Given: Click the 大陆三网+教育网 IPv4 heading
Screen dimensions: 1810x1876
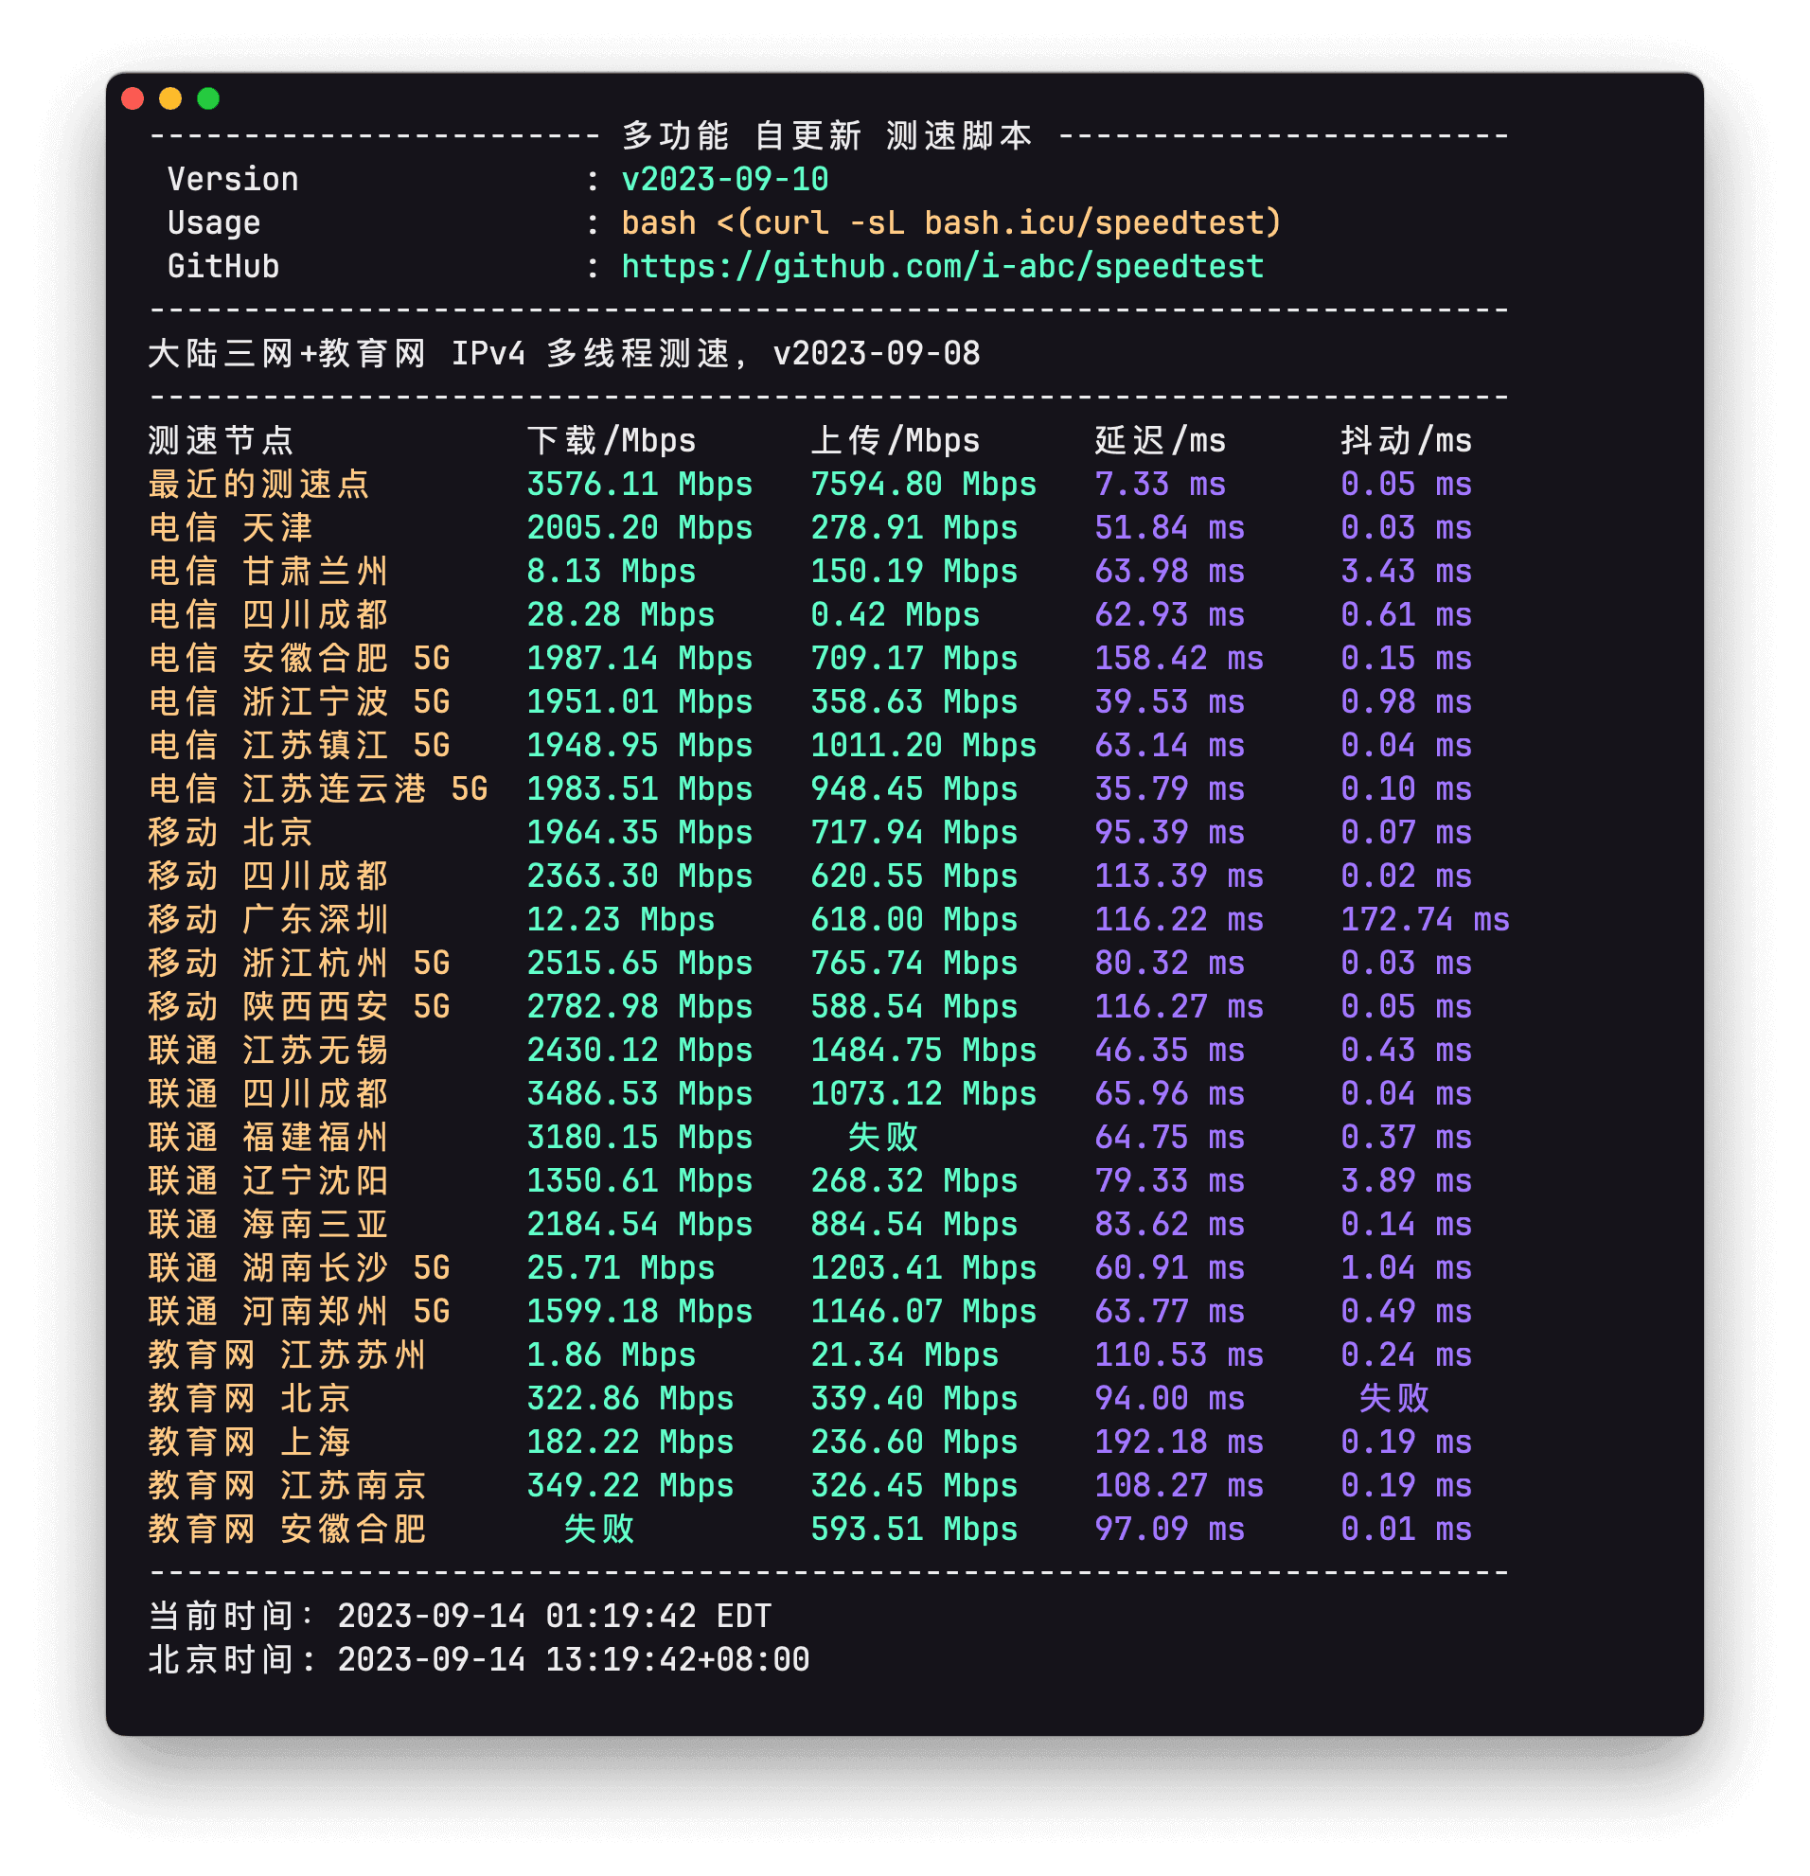Looking at the screenshot, I should (x=565, y=353).
